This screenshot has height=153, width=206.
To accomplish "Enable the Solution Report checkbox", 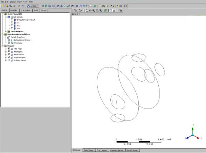I will [x=9, y=60].
